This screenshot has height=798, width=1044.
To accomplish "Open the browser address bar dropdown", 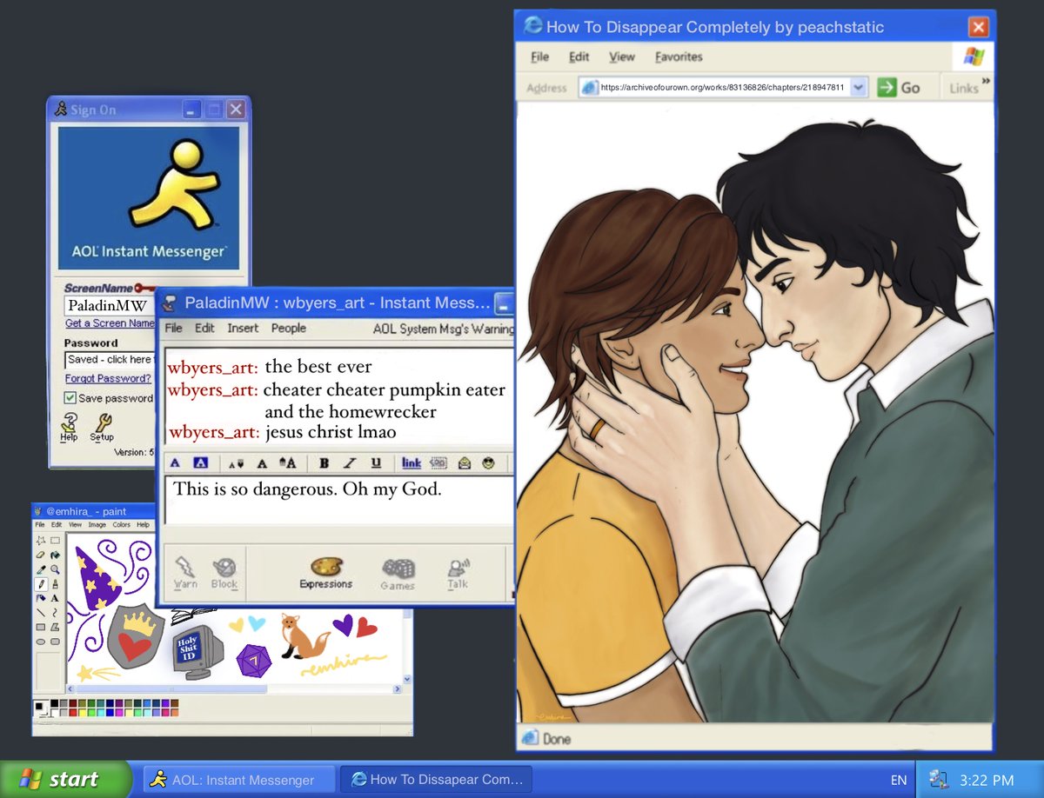I will coord(859,87).
